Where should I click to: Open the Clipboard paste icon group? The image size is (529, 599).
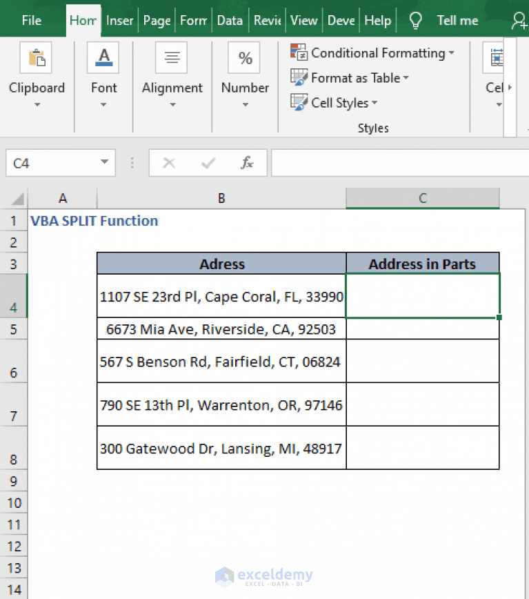point(36,58)
